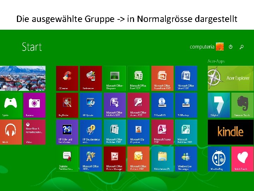Open the Digitales Zertifikat tile
The height and width of the screenshot is (191, 254).
point(67,159)
